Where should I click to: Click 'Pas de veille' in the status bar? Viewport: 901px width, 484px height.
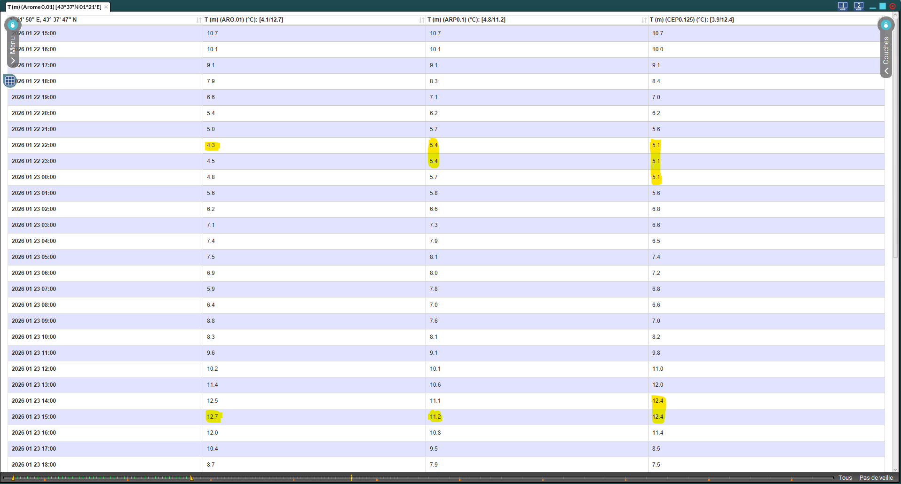pyautogui.click(x=876, y=477)
